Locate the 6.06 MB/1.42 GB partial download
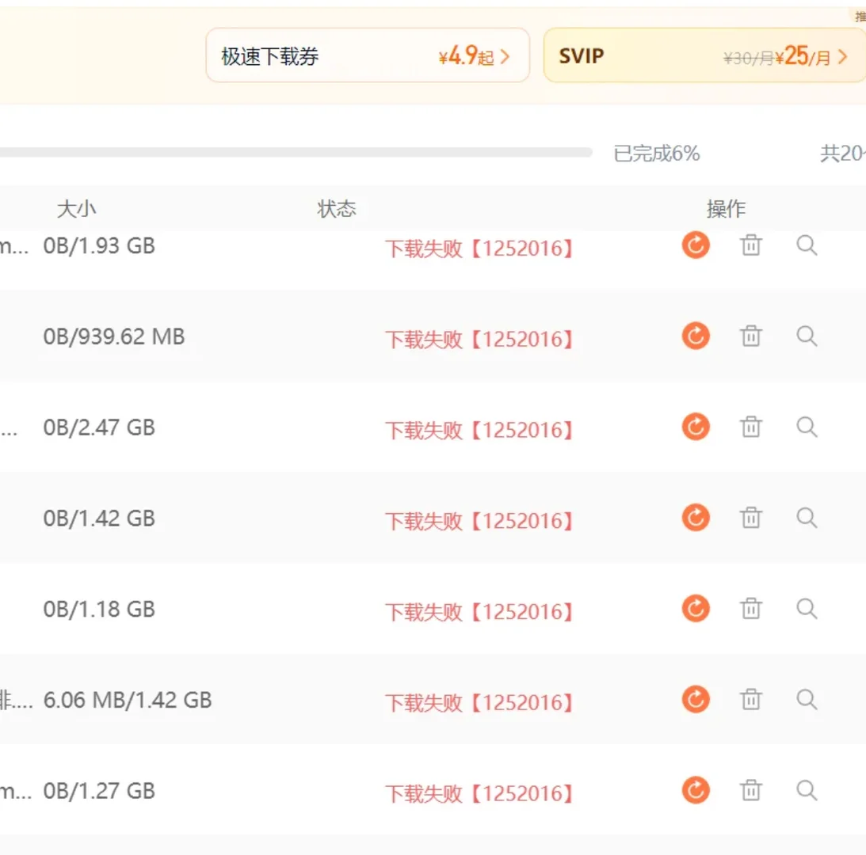This screenshot has height=855, width=866. (x=807, y=699)
